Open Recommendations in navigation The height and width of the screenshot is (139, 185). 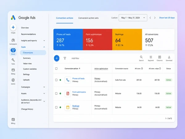click(28, 34)
